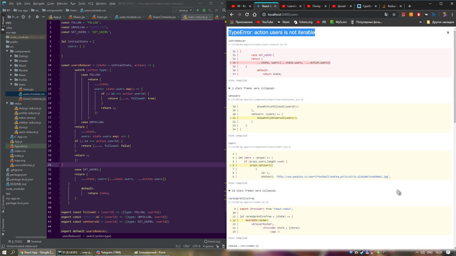Reload the localhost page in Chrome
Viewport: 456px width, 256px height.
coord(247,15)
